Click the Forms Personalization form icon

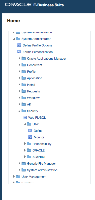pos(19,52)
